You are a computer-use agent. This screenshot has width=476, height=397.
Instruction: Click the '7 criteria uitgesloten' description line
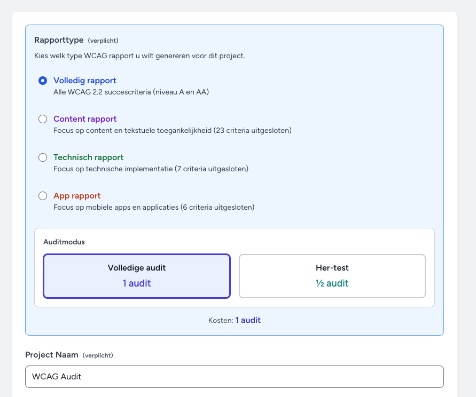click(151, 169)
